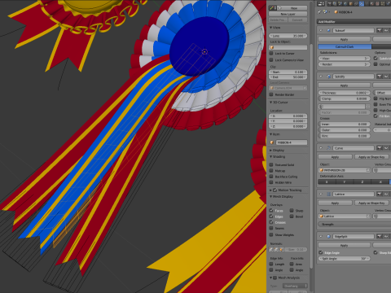
Task: Select Catmull-Clark subdivision type tab
Action: point(345,47)
